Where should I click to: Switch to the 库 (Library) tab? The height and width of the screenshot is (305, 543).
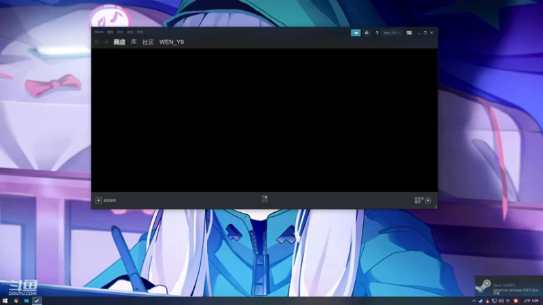click(134, 42)
